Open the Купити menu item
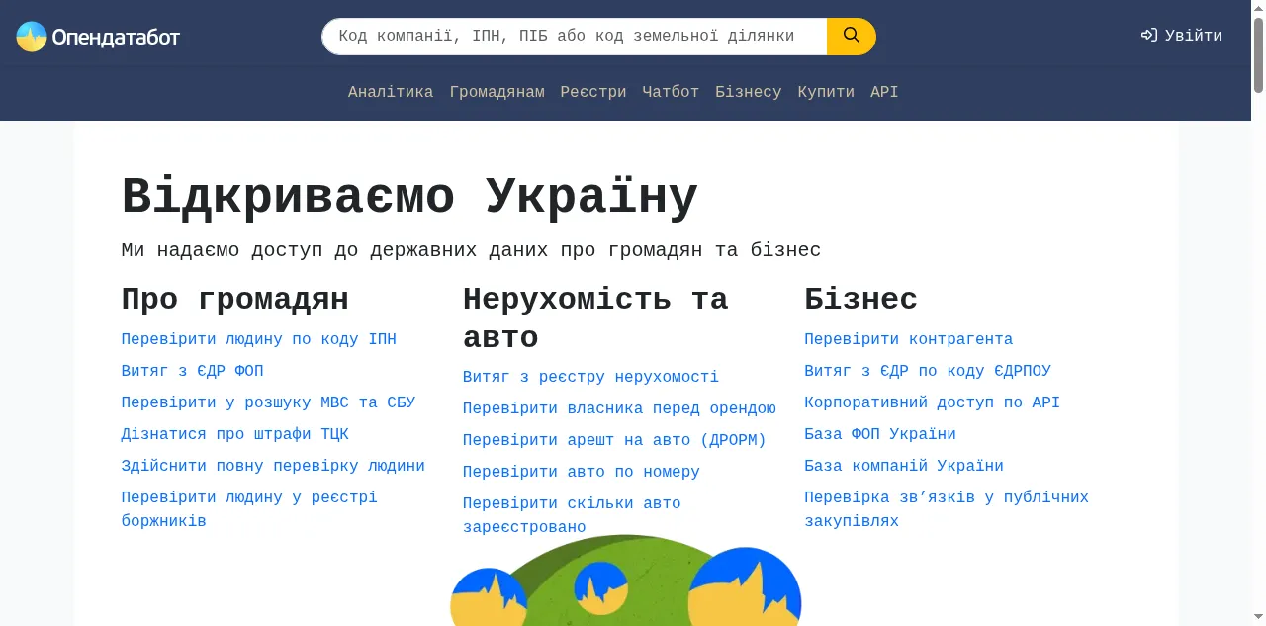The image size is (1266, 626). point(826,92)
